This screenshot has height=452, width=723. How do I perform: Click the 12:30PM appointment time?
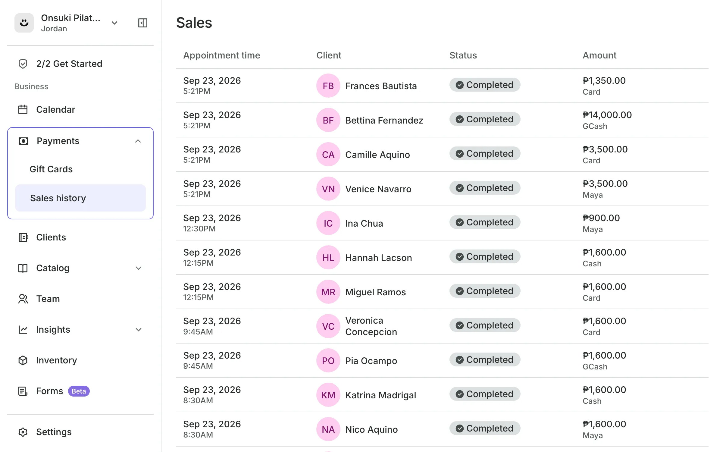[199, 229]
